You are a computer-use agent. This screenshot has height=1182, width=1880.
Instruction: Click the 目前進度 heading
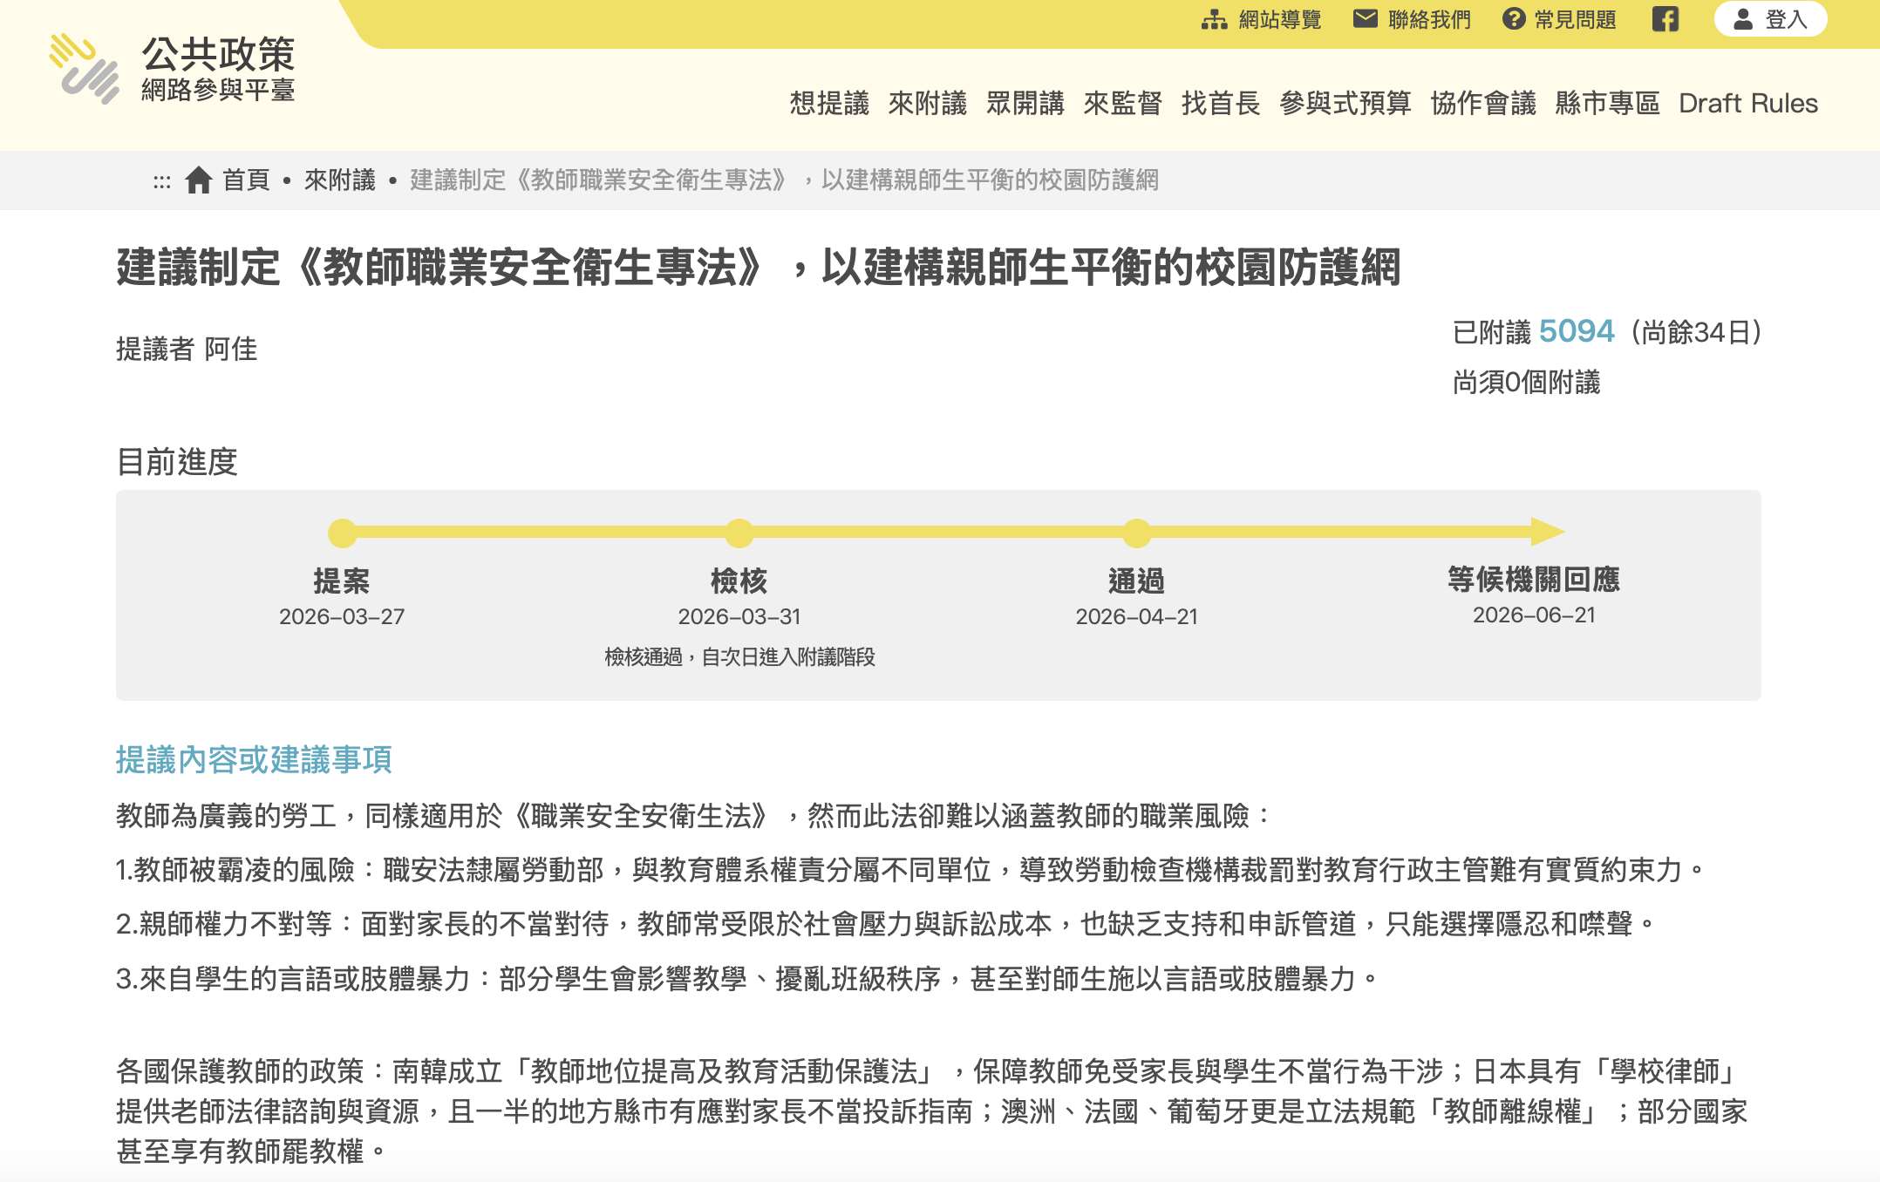pos(177,462)
